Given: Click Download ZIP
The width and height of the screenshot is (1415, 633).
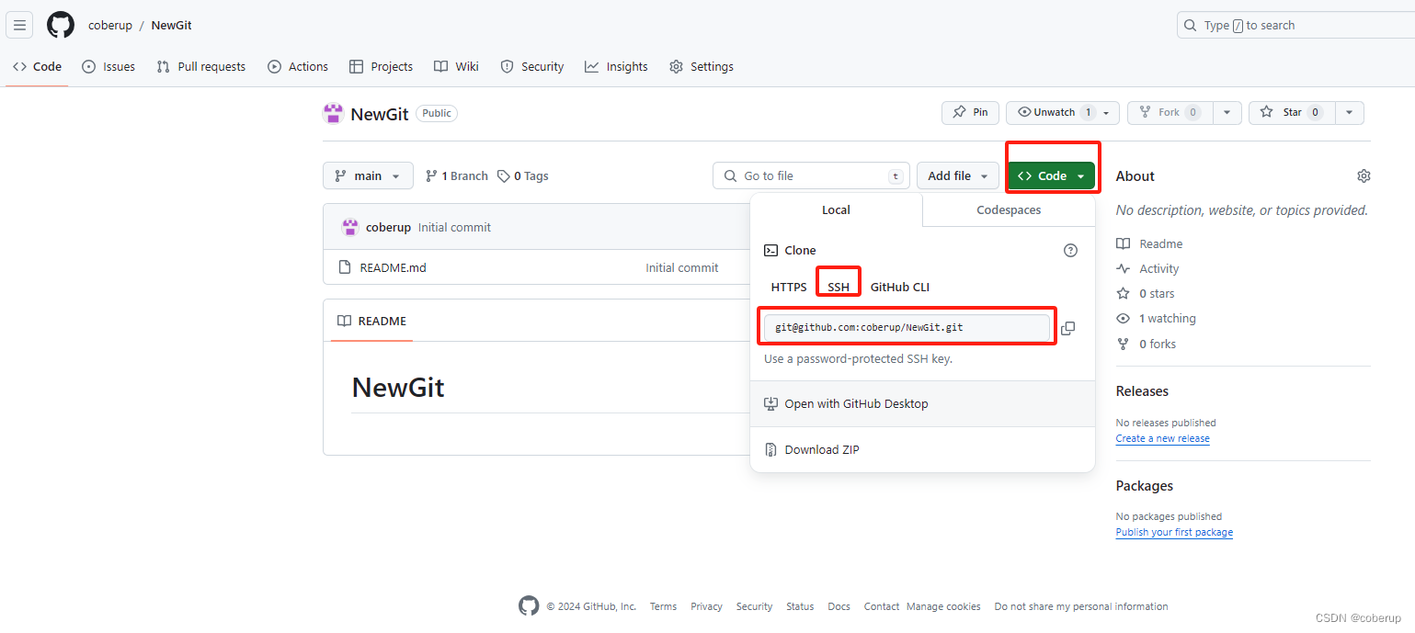Looking at the screenshot, I should click(x=922, y=449).
